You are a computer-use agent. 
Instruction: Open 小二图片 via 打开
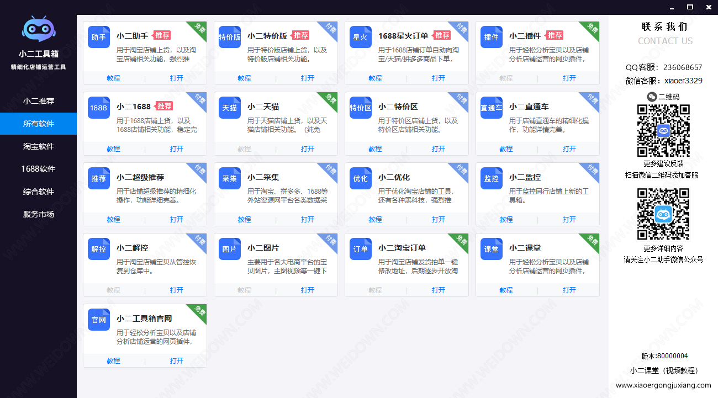click(308, 290)
